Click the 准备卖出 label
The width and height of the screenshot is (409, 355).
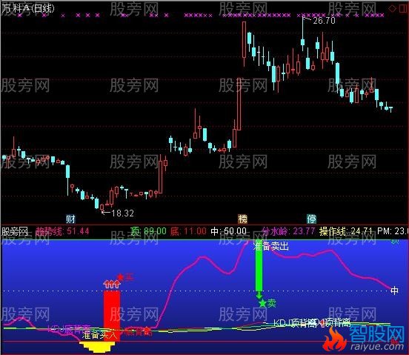point(271,246)
